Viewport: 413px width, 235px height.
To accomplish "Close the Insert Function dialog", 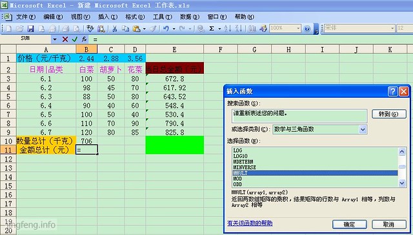I will click(403, 91).
